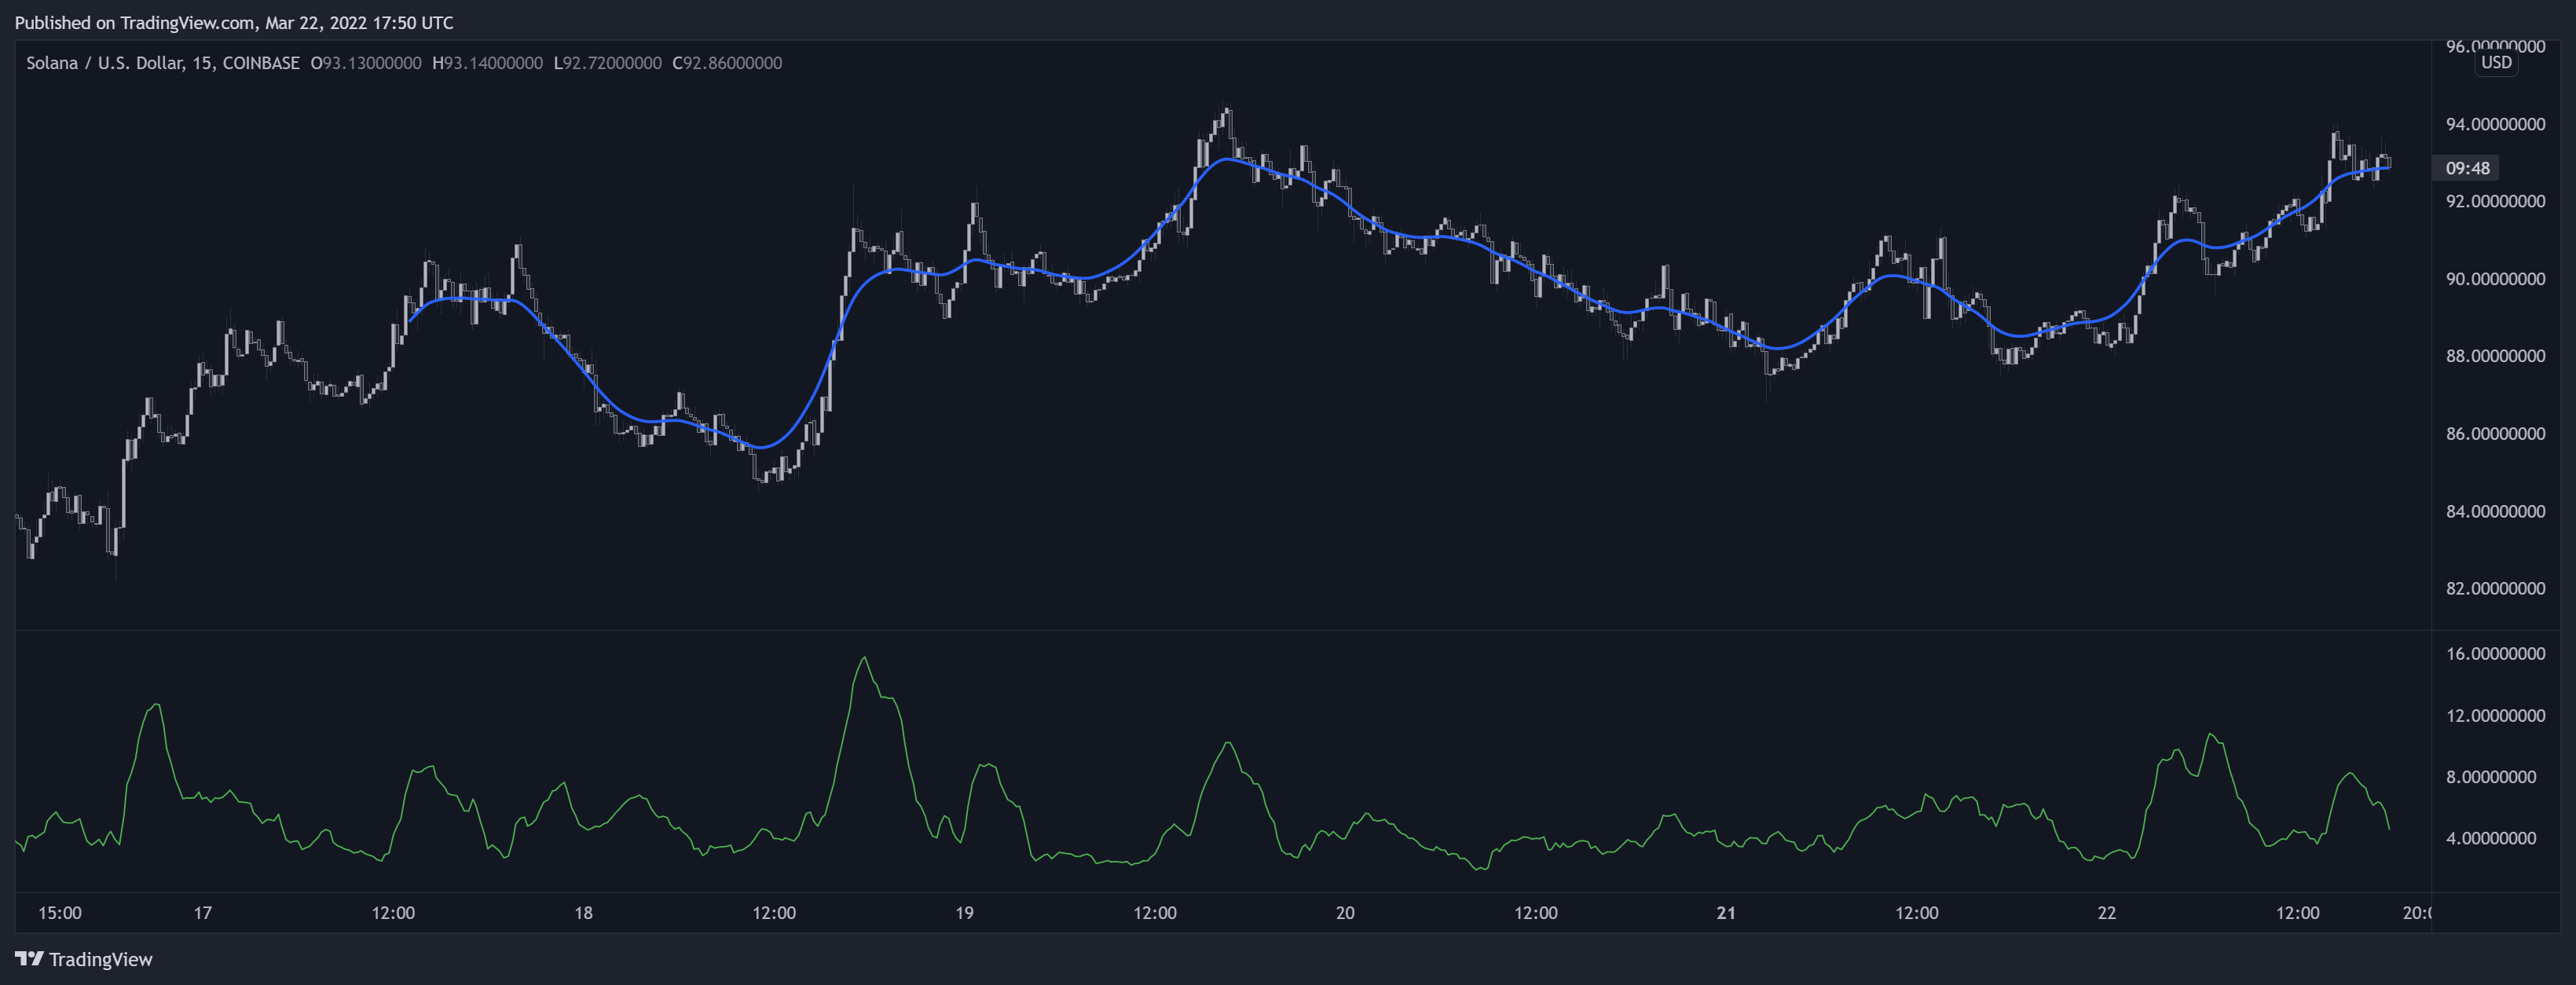Click the 12.00000000 indicator axis label

pos(2495,716)
